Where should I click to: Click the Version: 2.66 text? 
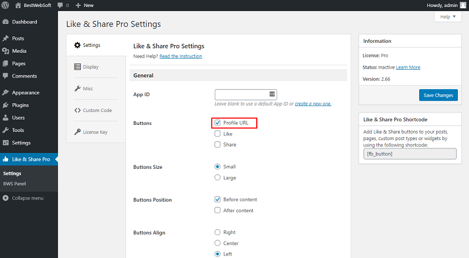coord(376,79)
